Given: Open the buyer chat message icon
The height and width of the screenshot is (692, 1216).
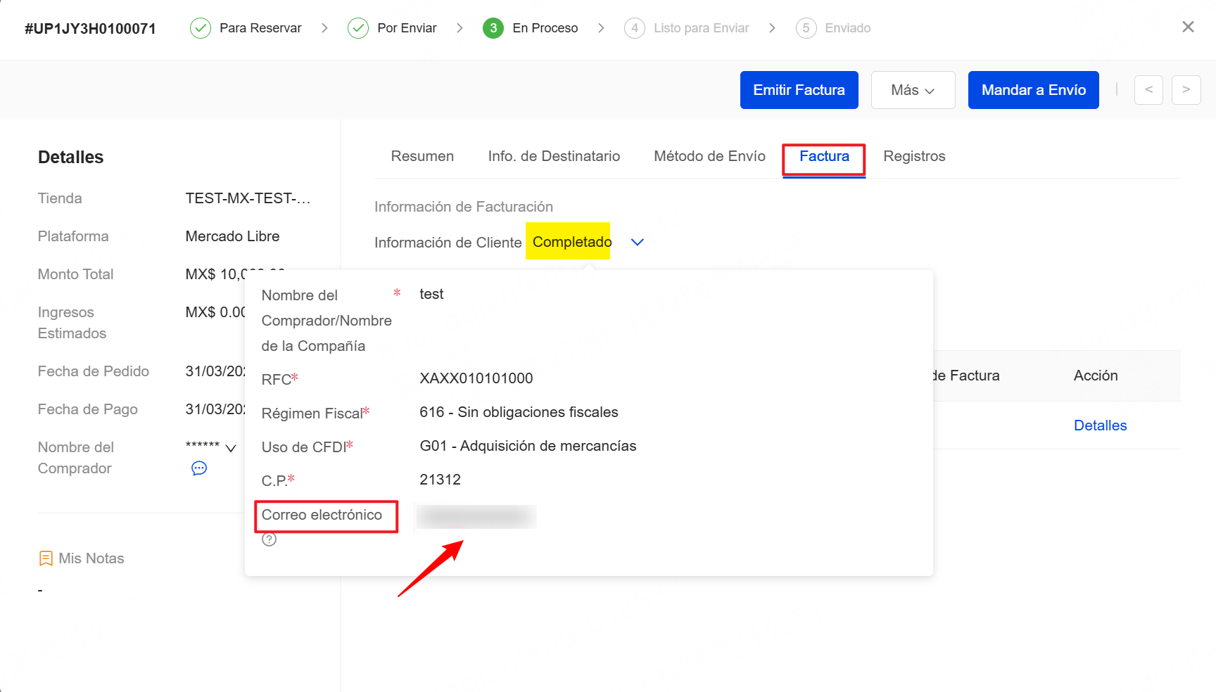Looking at the screenshot, I should [199, 468].
